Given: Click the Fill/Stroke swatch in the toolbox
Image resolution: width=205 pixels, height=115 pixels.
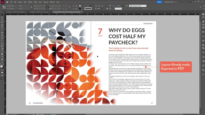Looking at the screenshot, I should [x=2, y=67].
